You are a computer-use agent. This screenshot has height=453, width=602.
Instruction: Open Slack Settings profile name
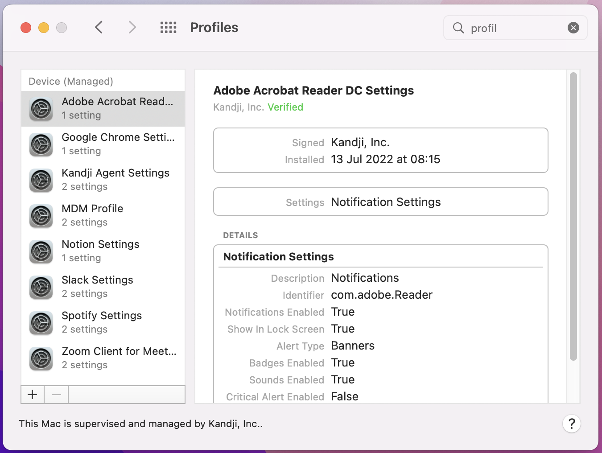tap(97, 280)
